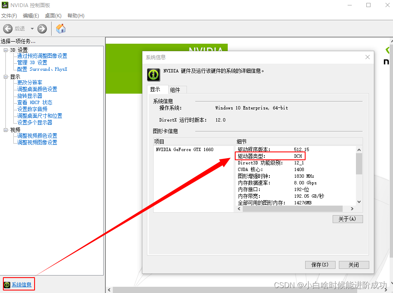Screen dimensions: 393x293
Task: Select NVIDIA GeForce GTX 1660 in item list
Action: point(184,150)
